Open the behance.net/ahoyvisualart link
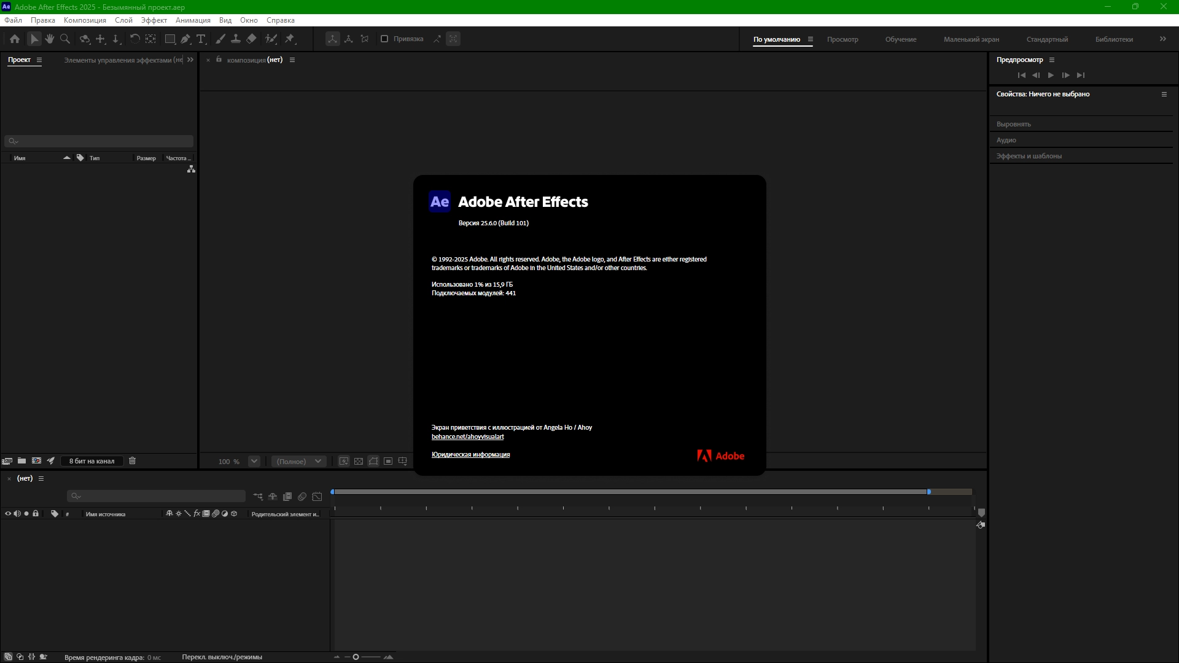 point(467,436)
